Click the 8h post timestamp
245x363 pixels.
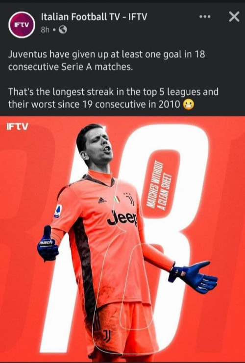(x=45, y=29)
